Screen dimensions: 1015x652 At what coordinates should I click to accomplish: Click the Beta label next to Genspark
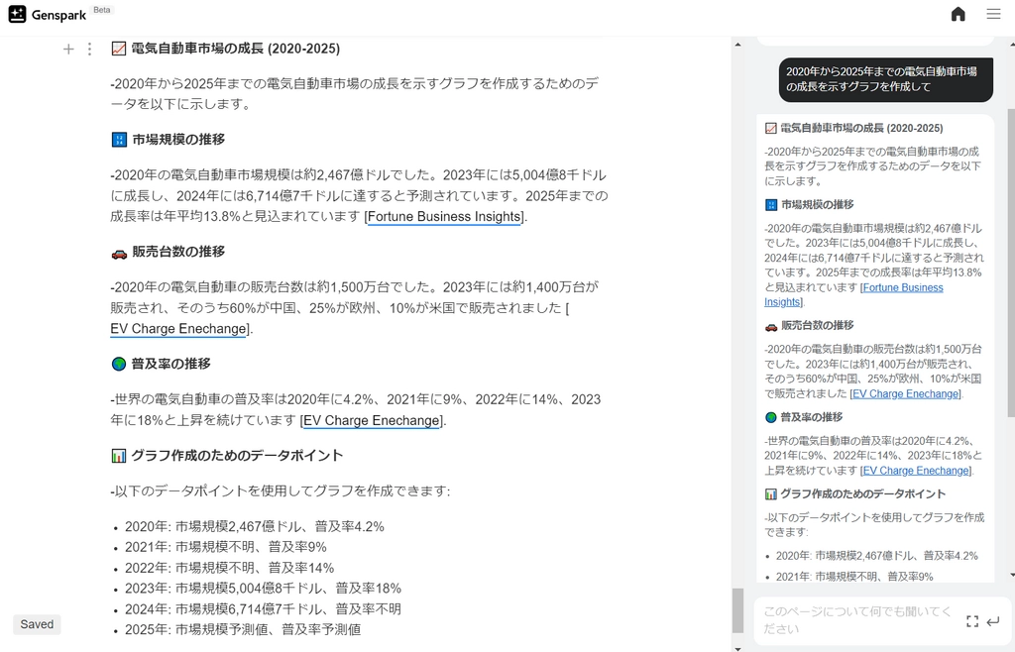pyautogui.click(x=102, y=10)
